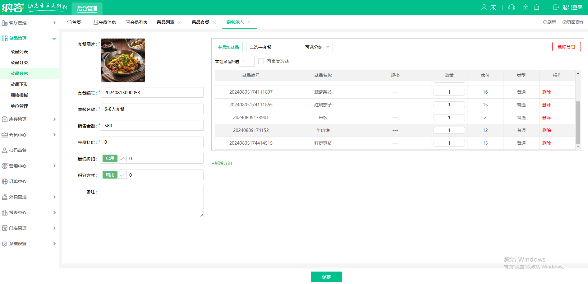Open 扫码点餐 from the sidebar

point(18,150)
